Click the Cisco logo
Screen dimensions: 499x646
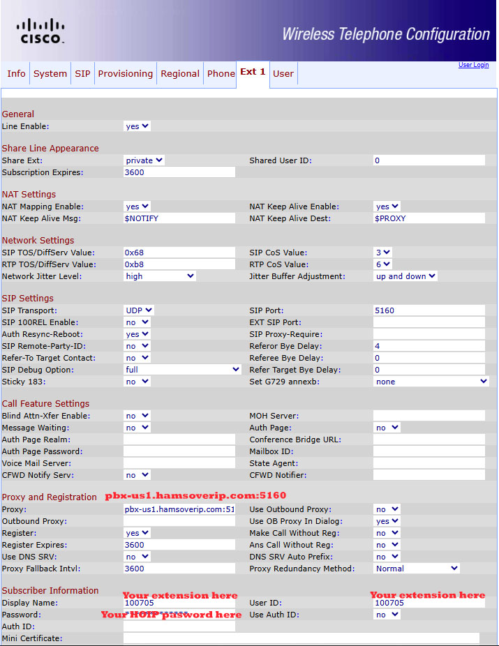point(40,31)
